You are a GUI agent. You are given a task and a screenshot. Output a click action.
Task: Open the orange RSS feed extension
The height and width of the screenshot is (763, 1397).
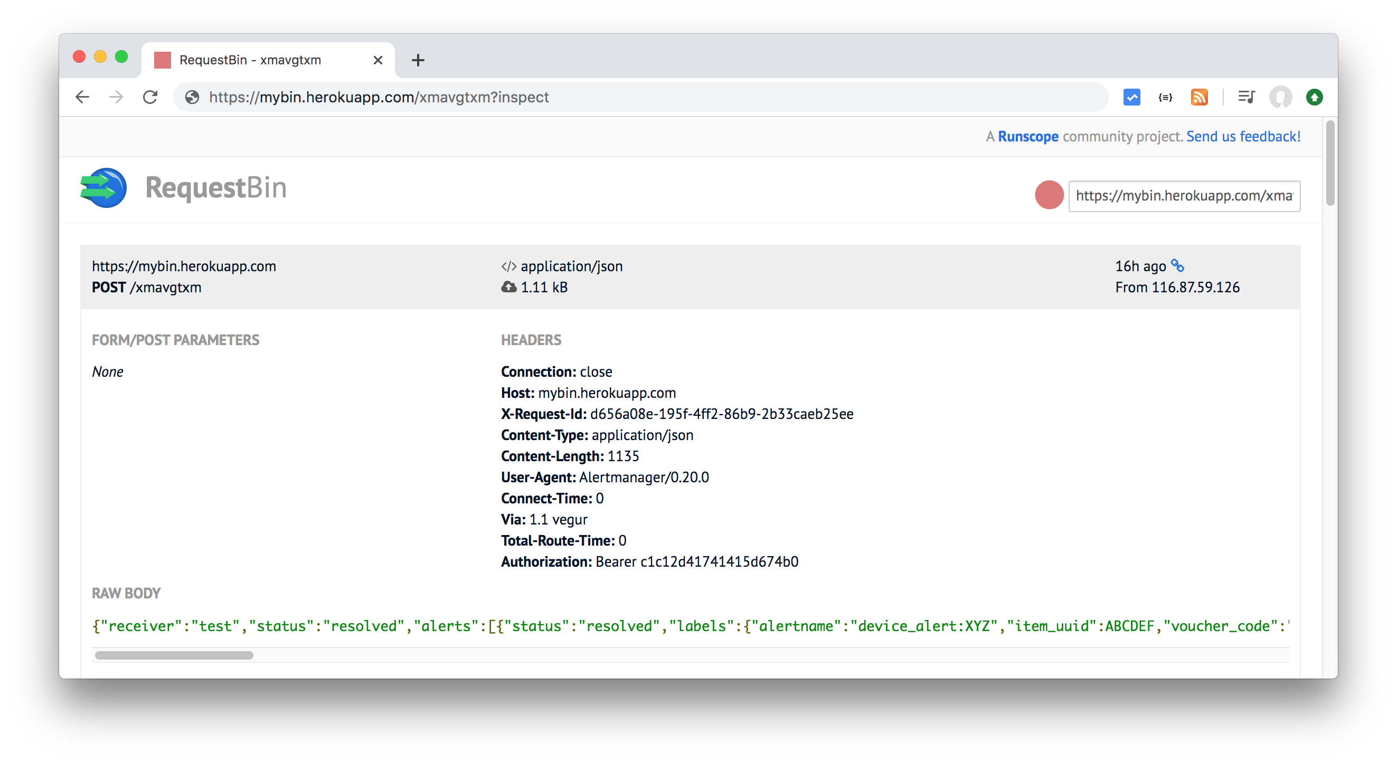click(x=1198, y=98)
